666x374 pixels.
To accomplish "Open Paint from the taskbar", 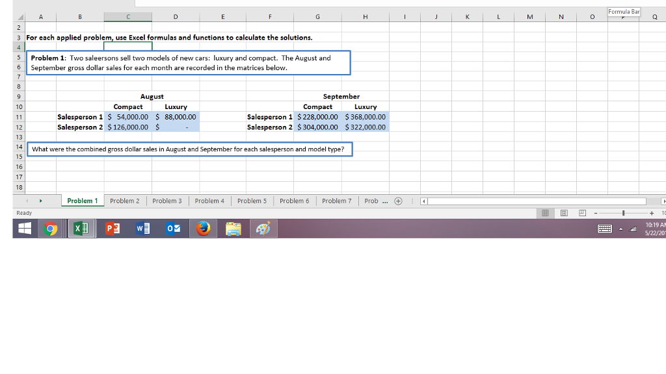I will point(263,229).
